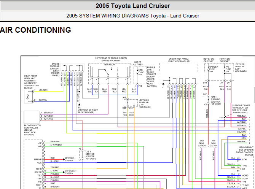This screenshot has height=189, width=255.
Task: Click the "THW" pin on engine control module
Action: (245, 166)
